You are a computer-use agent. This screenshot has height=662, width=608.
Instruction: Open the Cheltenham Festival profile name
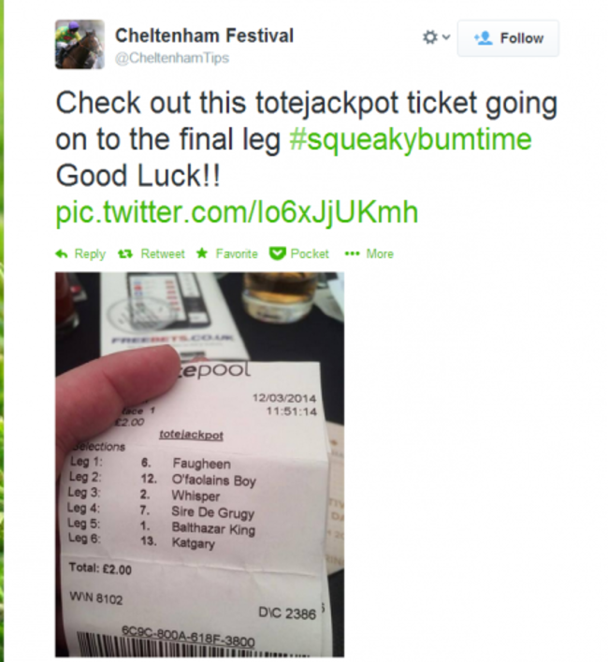(x=204, y=36)
